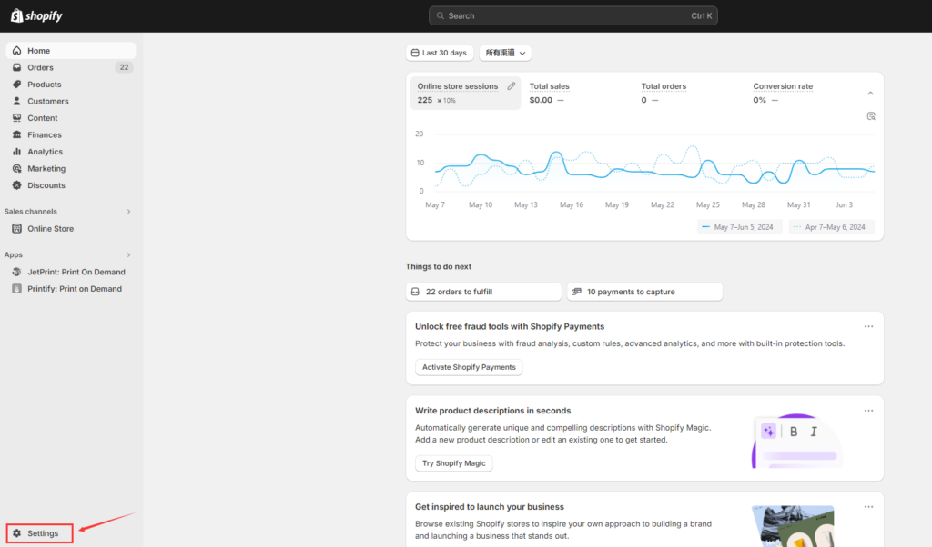Click the Orders count badge 22
Image resolution: width=932 pixels, height=547 pixels.
coord(124,67)
